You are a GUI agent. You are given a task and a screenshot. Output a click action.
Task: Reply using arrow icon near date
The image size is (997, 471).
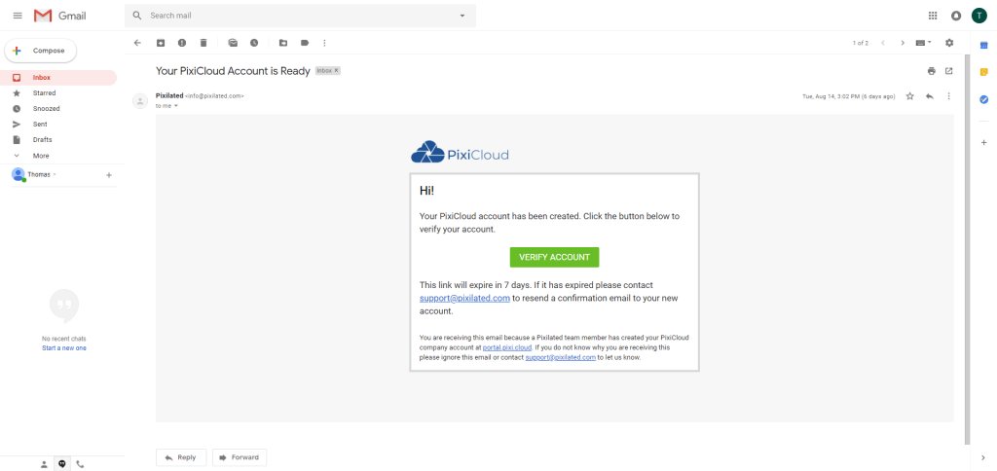pyautogui.click(x=930, y=96)
